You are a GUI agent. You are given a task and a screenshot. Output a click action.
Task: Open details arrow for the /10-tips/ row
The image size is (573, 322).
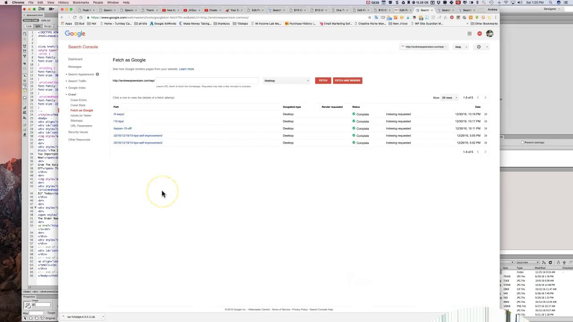pos(486,121)
